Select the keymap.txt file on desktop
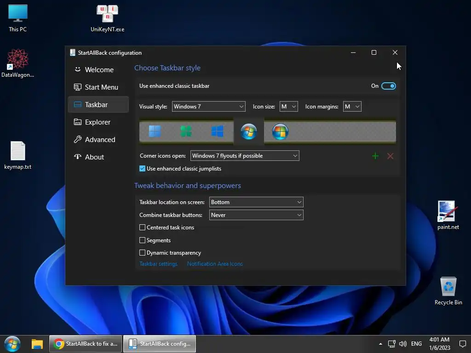The height and width of the screenshot is (353, 471). click(x=18, y=155)
